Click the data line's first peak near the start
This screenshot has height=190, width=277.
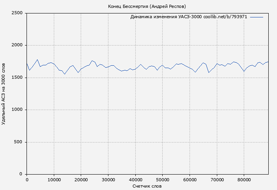pos(37,60)
